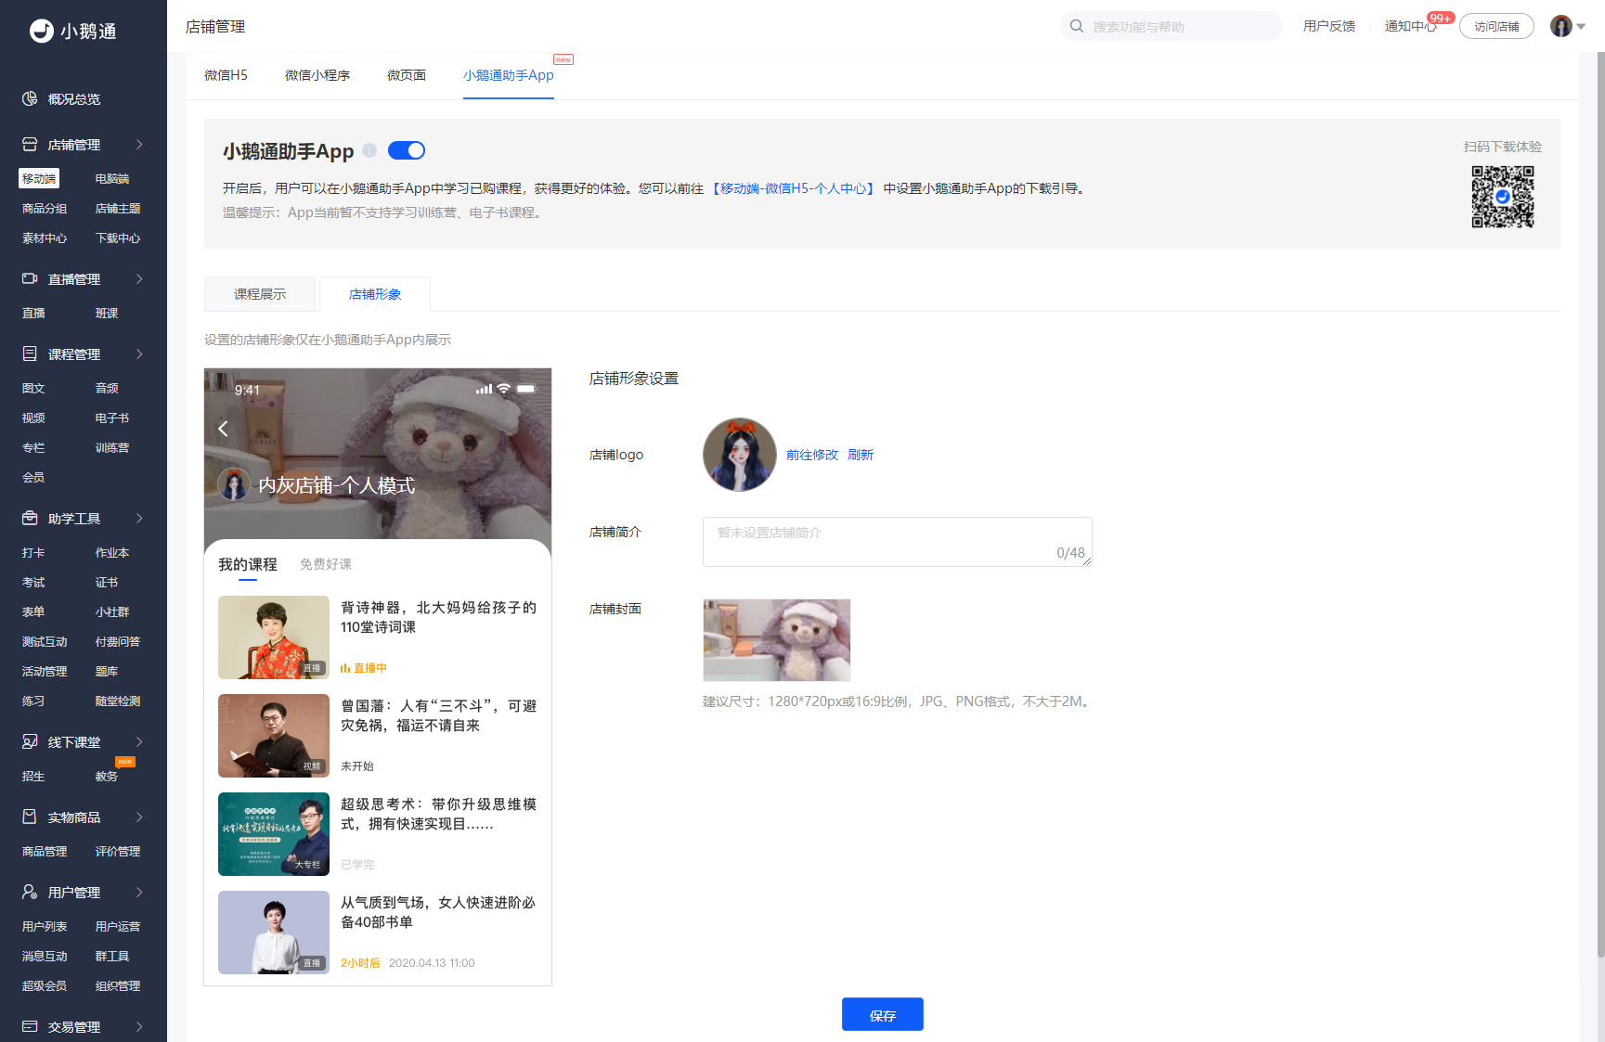Viewport: 1605px width, 1042px height.
Task: Click the user avatar in top bar
Action: click(1561, 26)
